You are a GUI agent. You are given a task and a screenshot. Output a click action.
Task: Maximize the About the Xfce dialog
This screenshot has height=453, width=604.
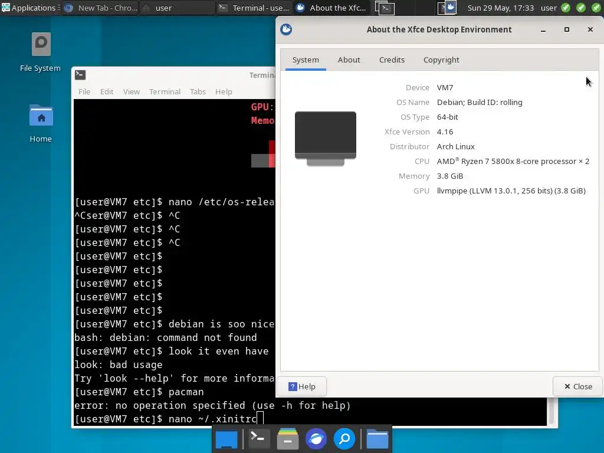tap(567, 29)
